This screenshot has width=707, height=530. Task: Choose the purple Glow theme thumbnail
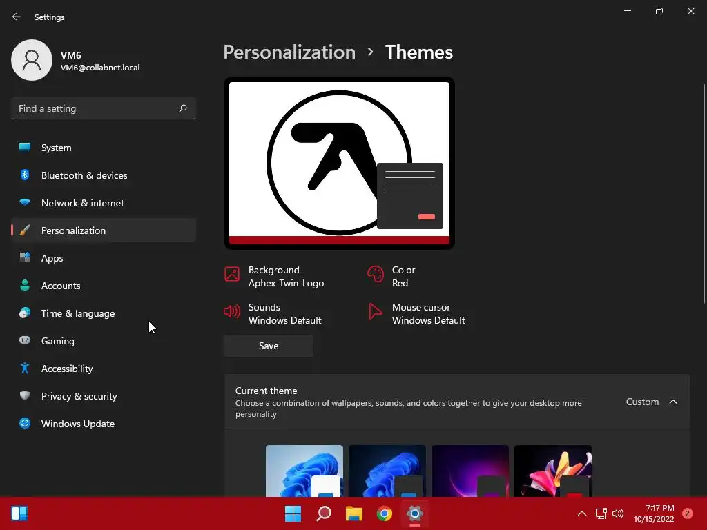470,471
